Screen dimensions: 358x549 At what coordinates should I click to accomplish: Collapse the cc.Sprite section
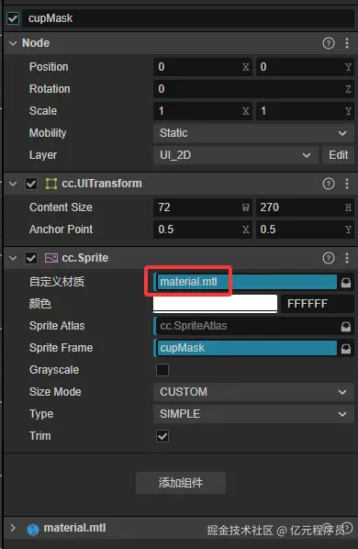[13, 258]
